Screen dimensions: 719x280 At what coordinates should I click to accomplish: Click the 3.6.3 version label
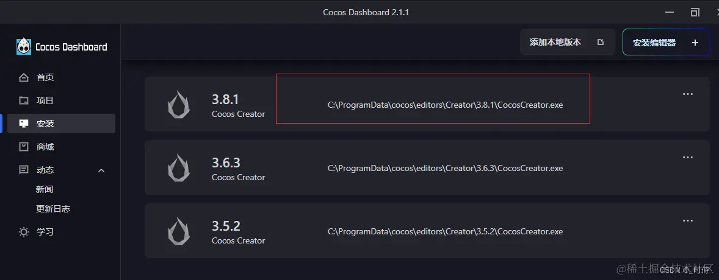pyautogui.click(x=226, y=163)
